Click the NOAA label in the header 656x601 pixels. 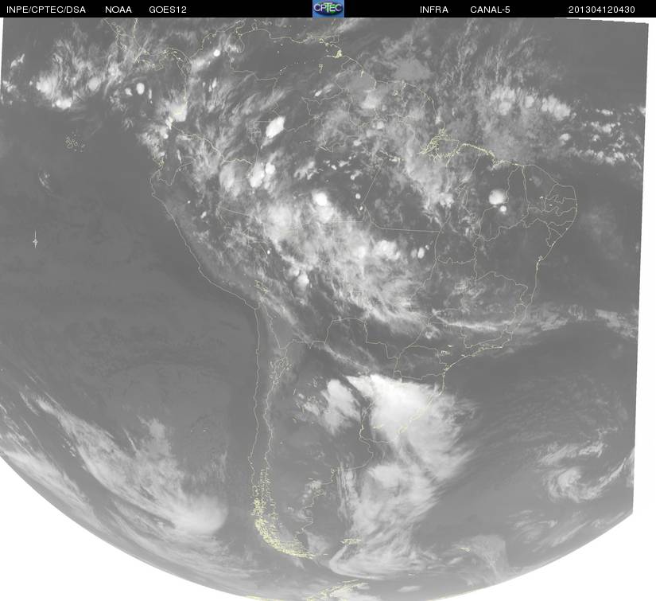[x=118, y=10]
